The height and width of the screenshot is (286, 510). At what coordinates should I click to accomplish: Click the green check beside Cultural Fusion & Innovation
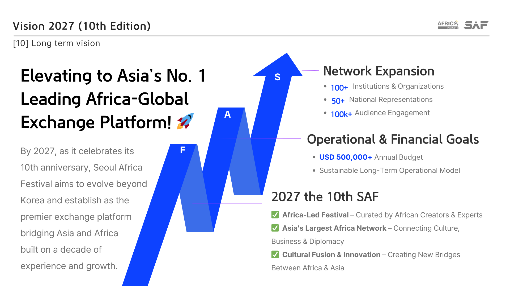click(x=275, y=254)
